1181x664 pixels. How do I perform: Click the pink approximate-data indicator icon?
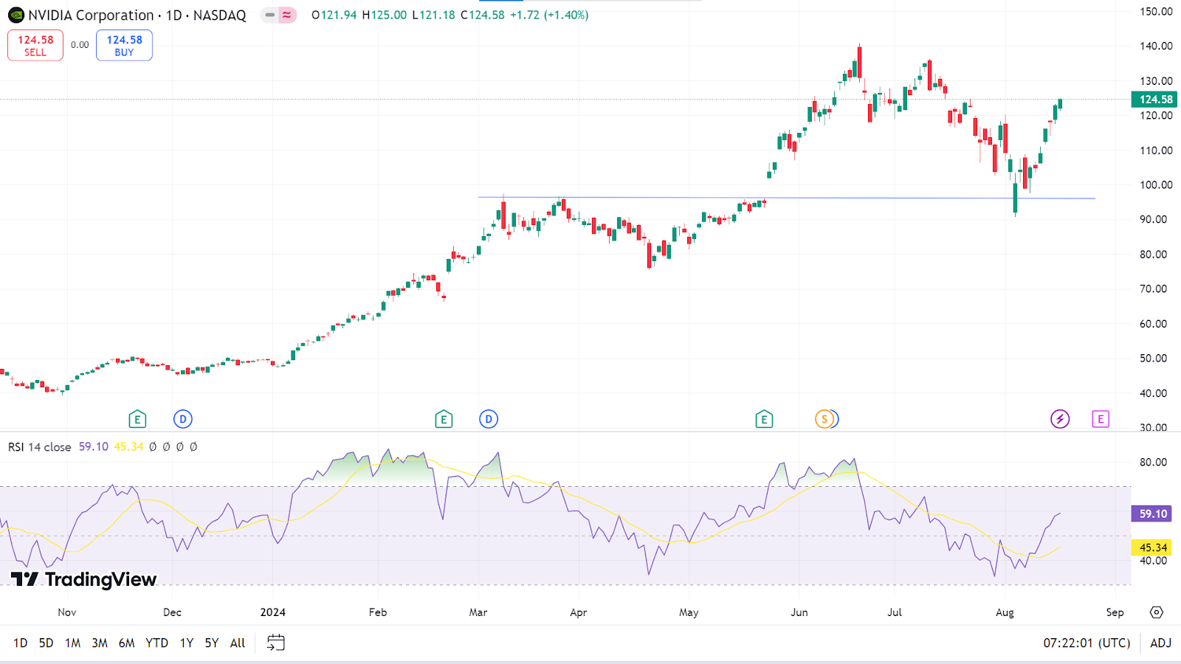(x=287, y=15)
